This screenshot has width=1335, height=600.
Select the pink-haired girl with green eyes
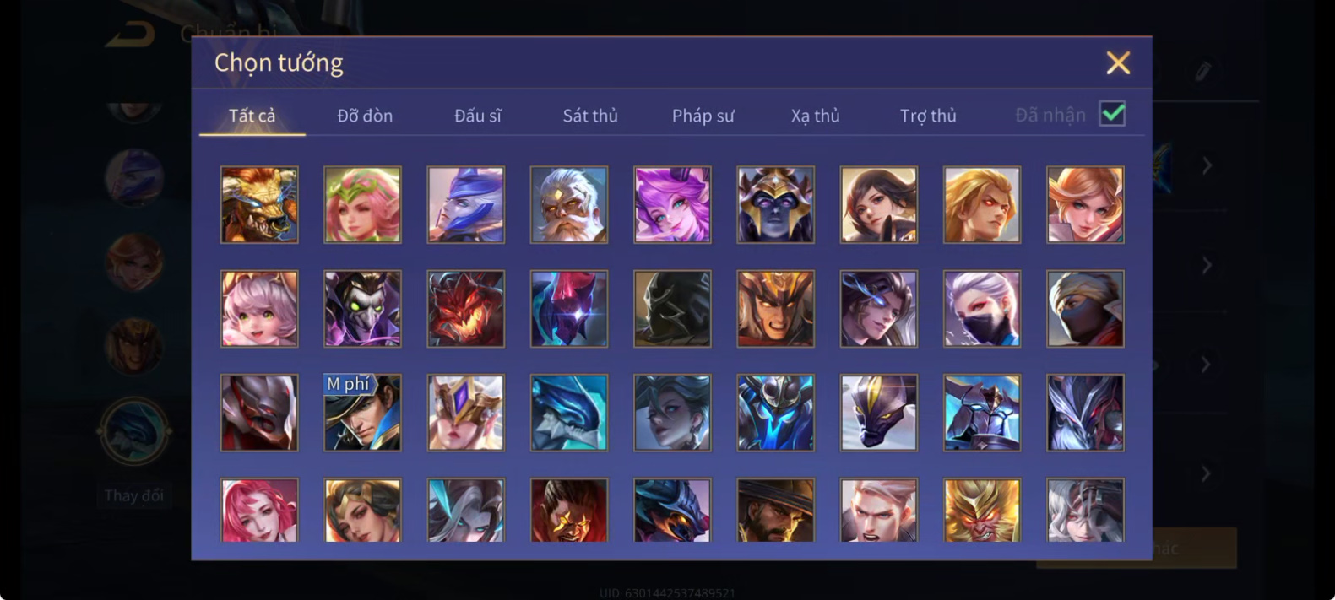(x=259, y=309)
